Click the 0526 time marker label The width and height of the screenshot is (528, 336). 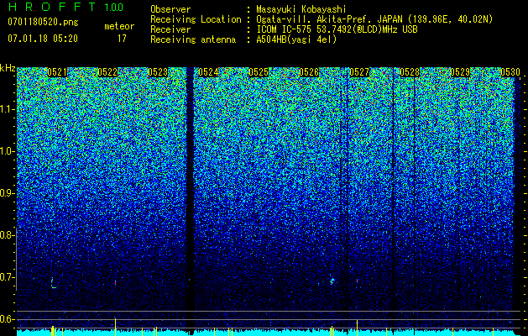click(x=309, y=72)
